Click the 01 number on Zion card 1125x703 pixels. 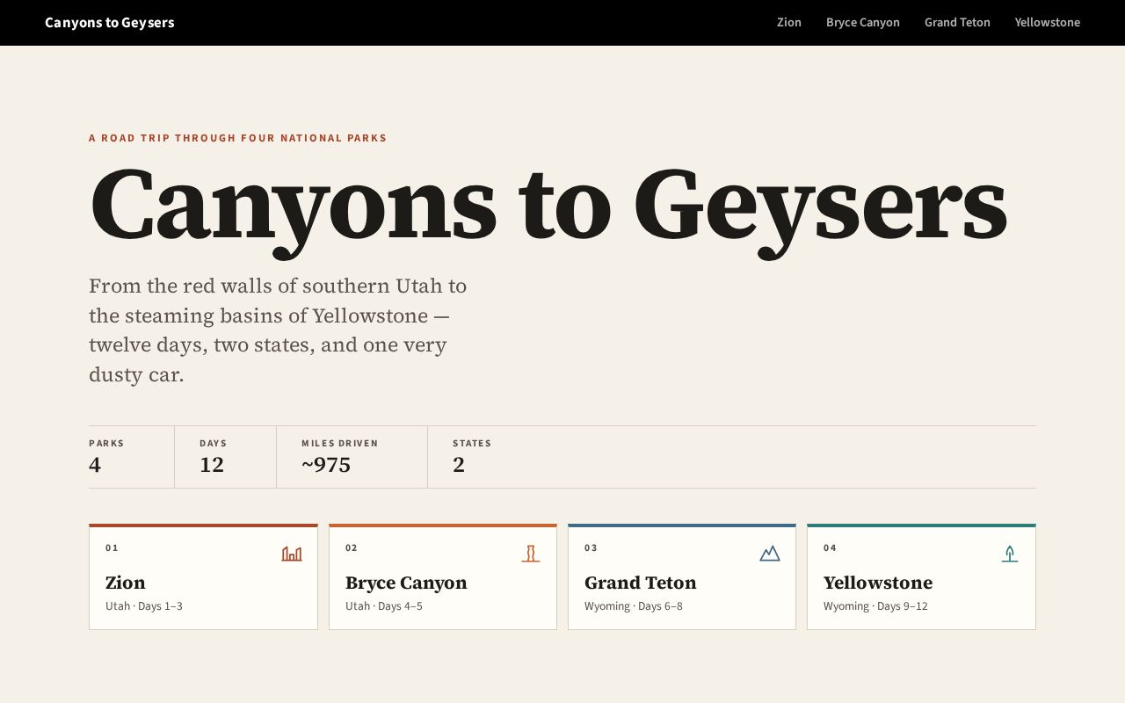tap(112, 548)
